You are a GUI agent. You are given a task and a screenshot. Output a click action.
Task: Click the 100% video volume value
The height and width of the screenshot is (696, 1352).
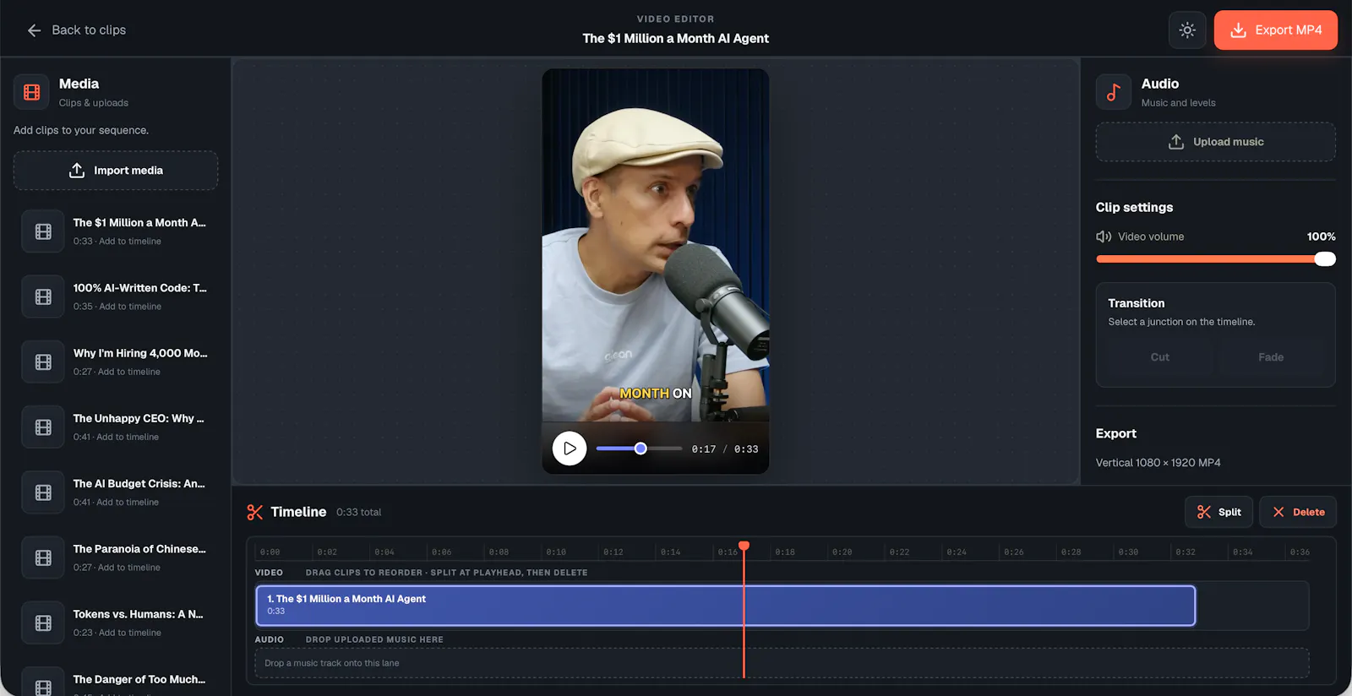[x=1322, y=237]
